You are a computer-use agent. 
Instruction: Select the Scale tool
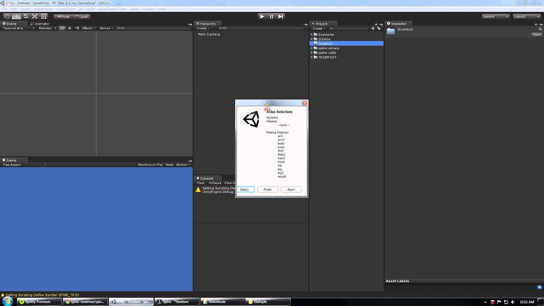(35, 17)
